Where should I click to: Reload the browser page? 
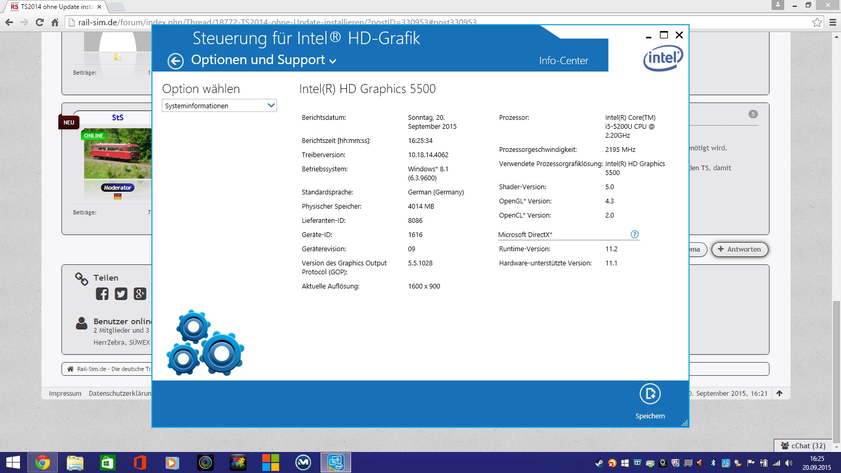click(39, 22)
